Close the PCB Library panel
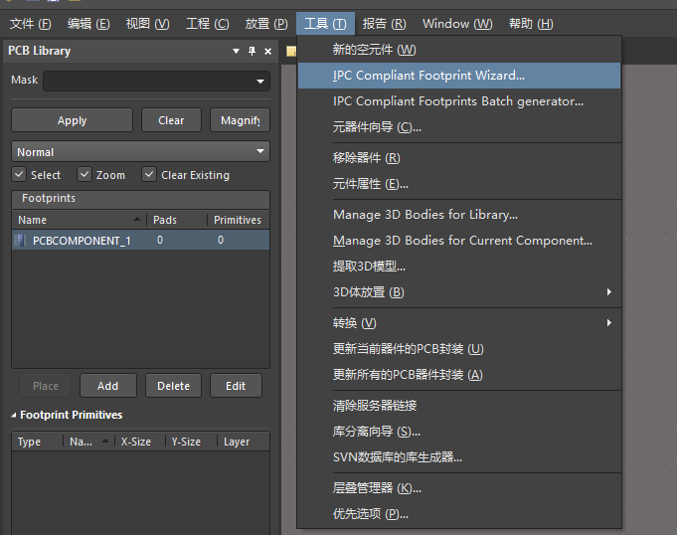Image resolution: width=677 pixels, height=535 pixels. coord(267,52)
